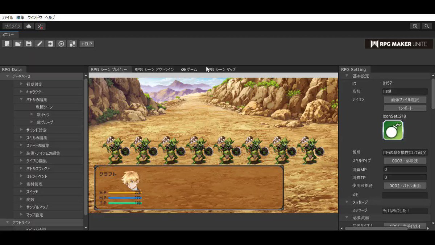435x245 pixels.
Task: Click the pencil edit icon
Action: (40, 44)
